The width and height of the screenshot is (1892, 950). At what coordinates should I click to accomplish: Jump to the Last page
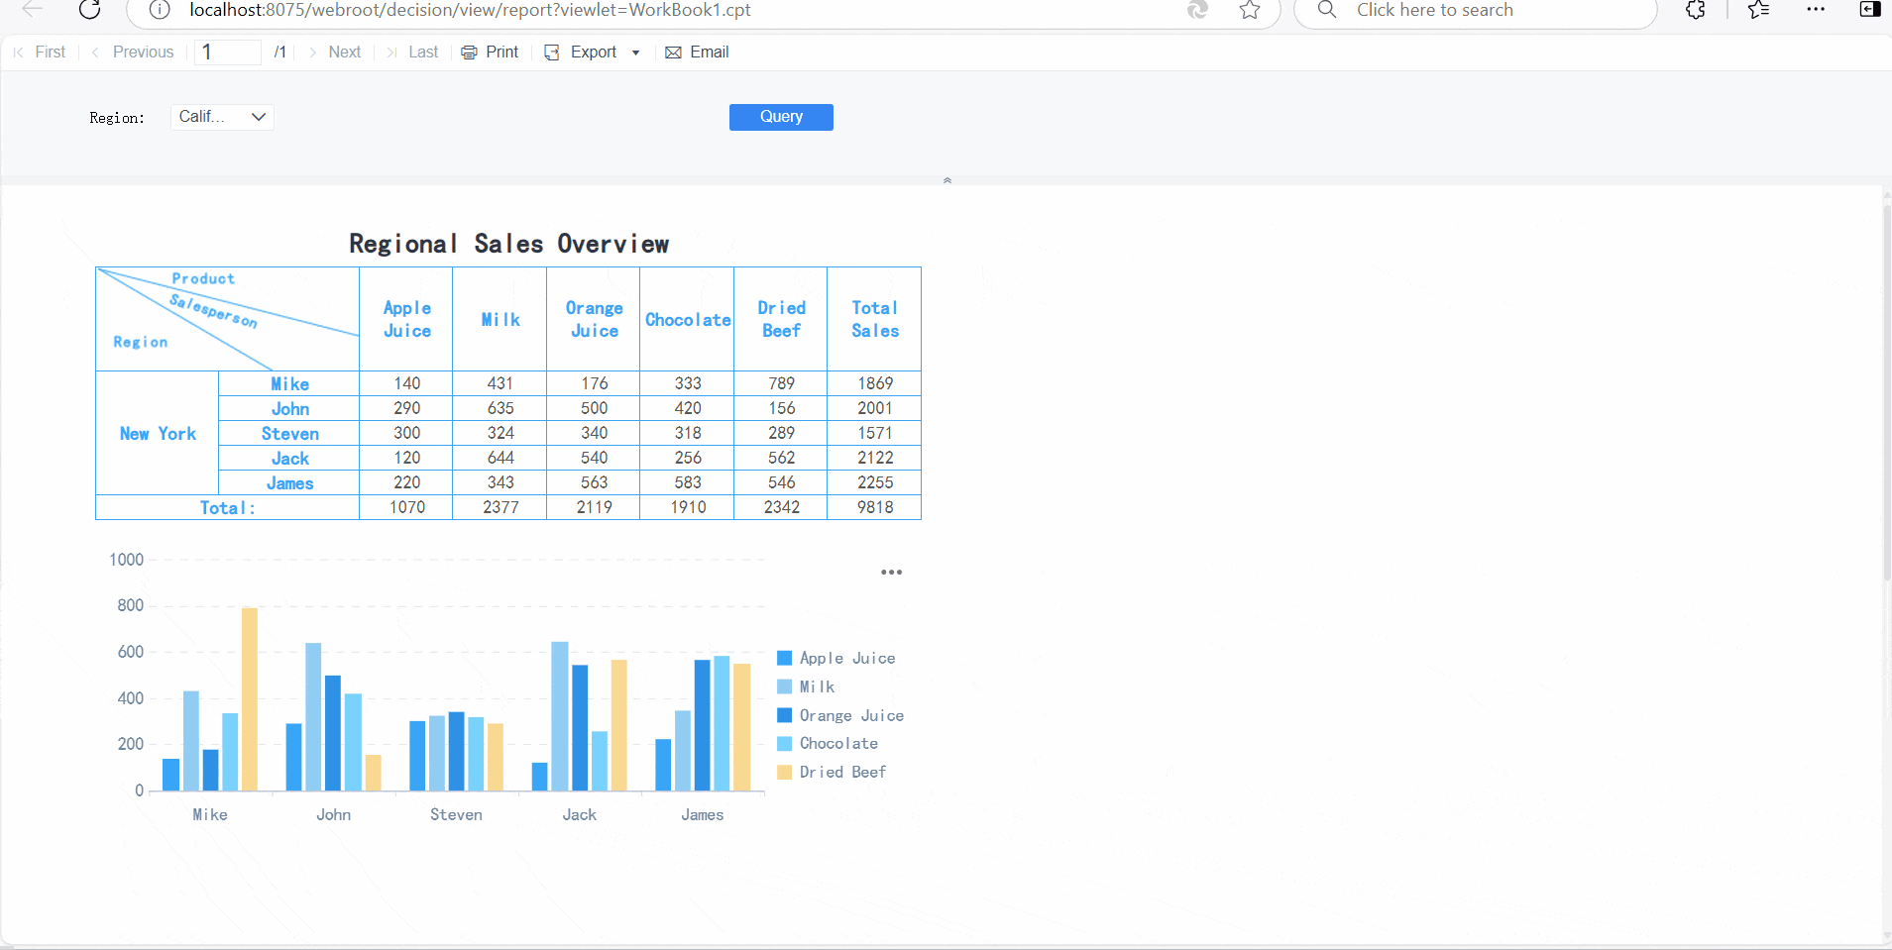413,53
